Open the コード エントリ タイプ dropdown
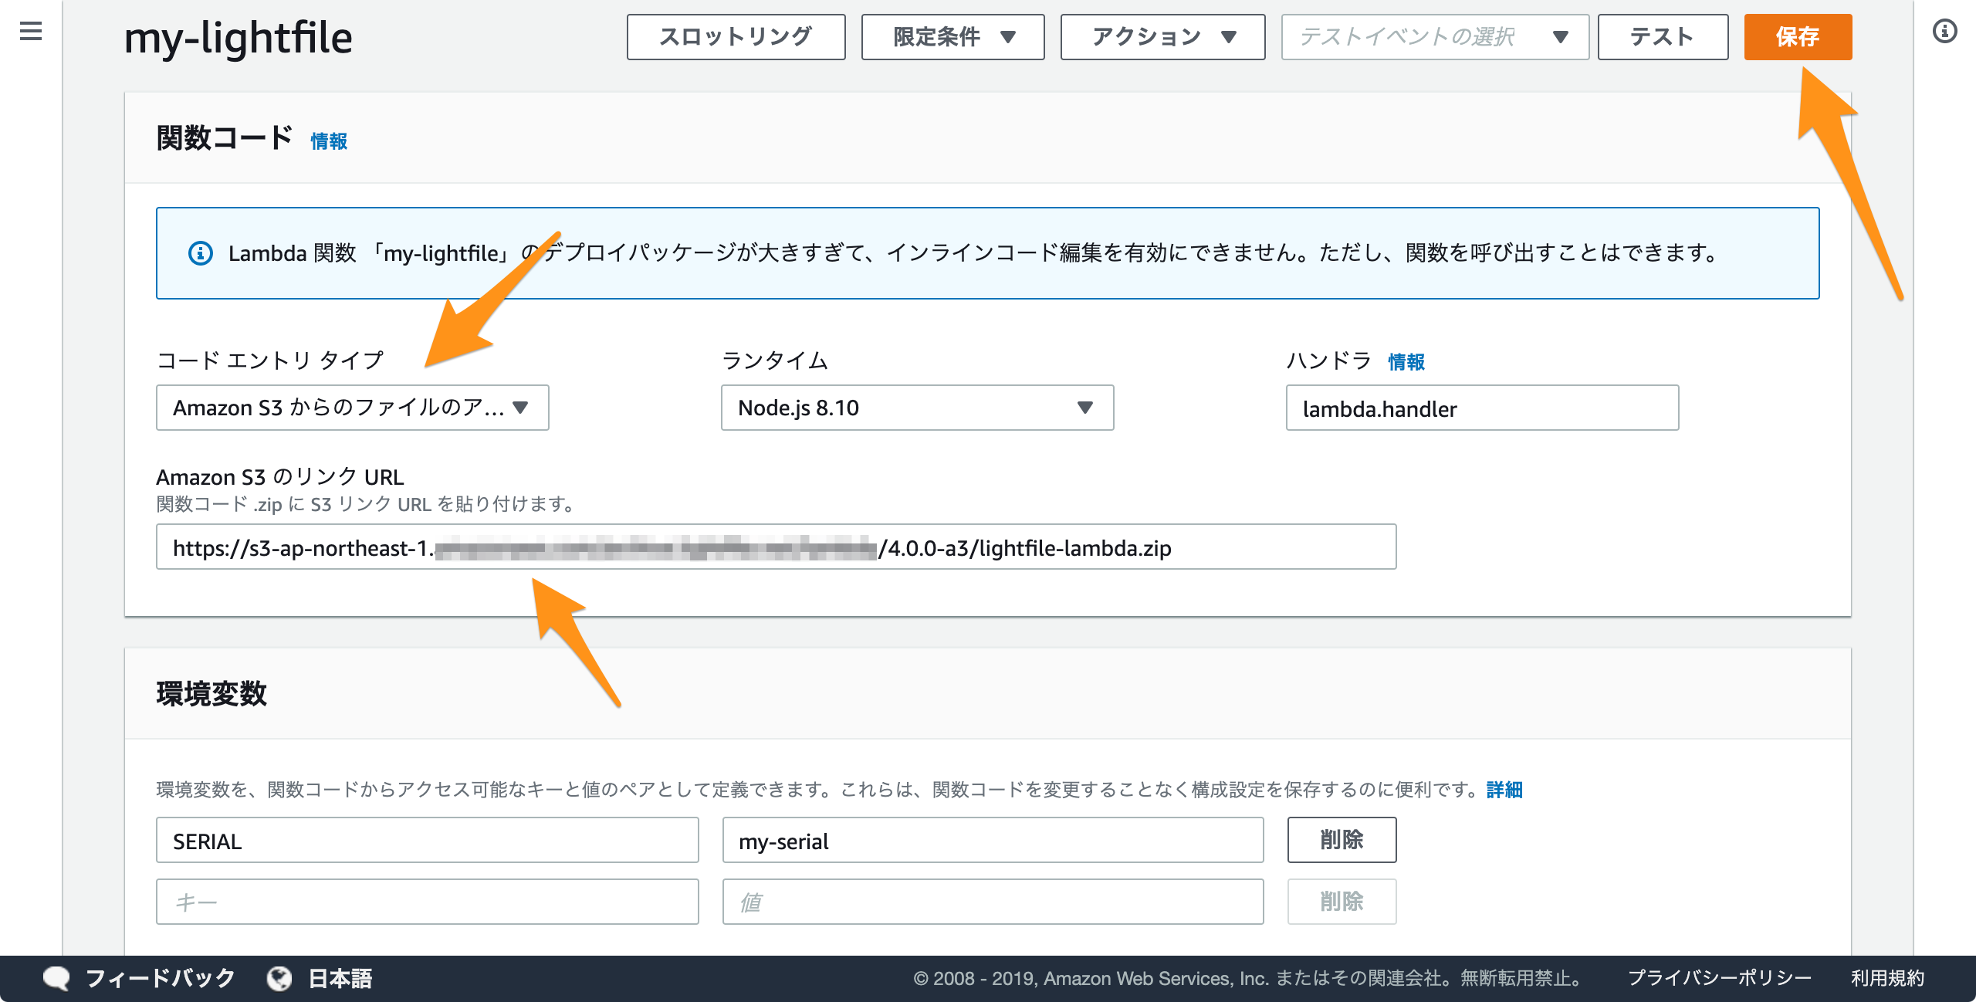This screenshot has width=1976, height=1002. (x=352, y=408)
